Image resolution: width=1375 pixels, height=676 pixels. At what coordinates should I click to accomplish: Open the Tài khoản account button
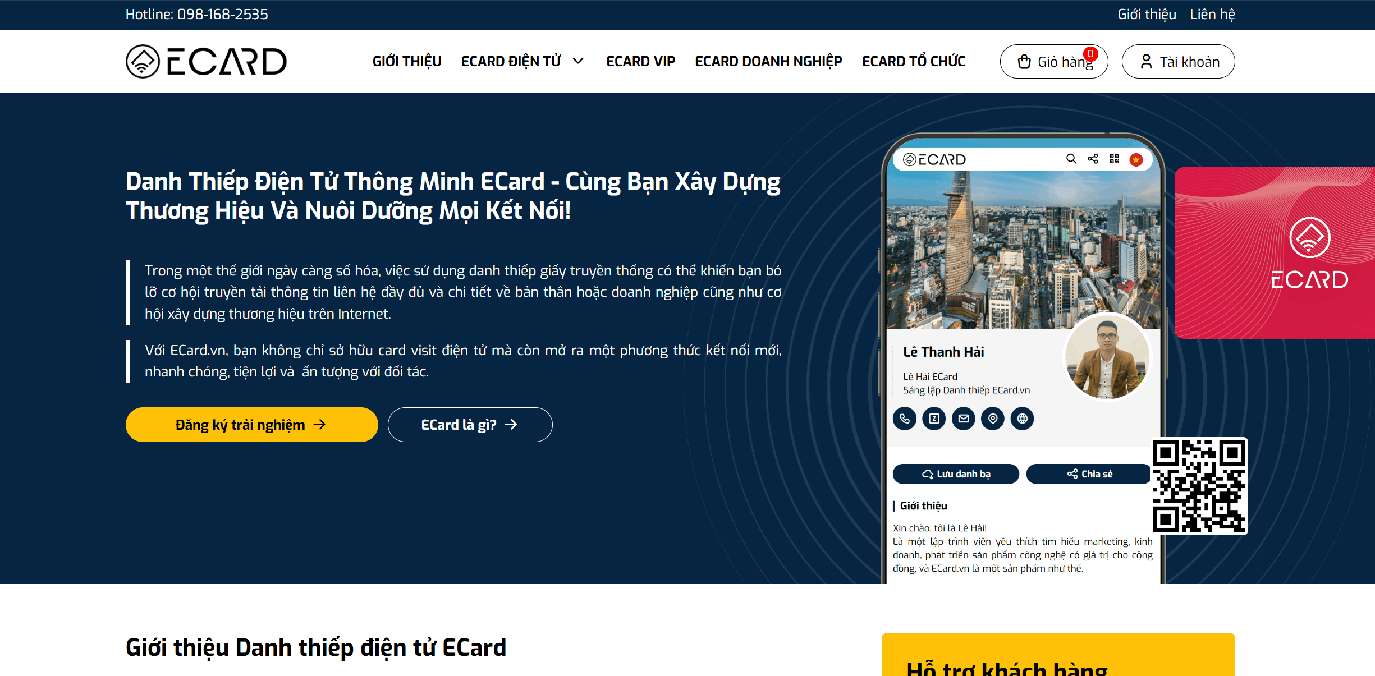point(1178,61)
